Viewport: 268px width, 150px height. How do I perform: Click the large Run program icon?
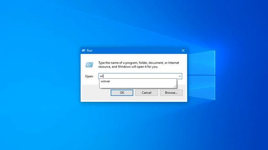coord(89,65)
